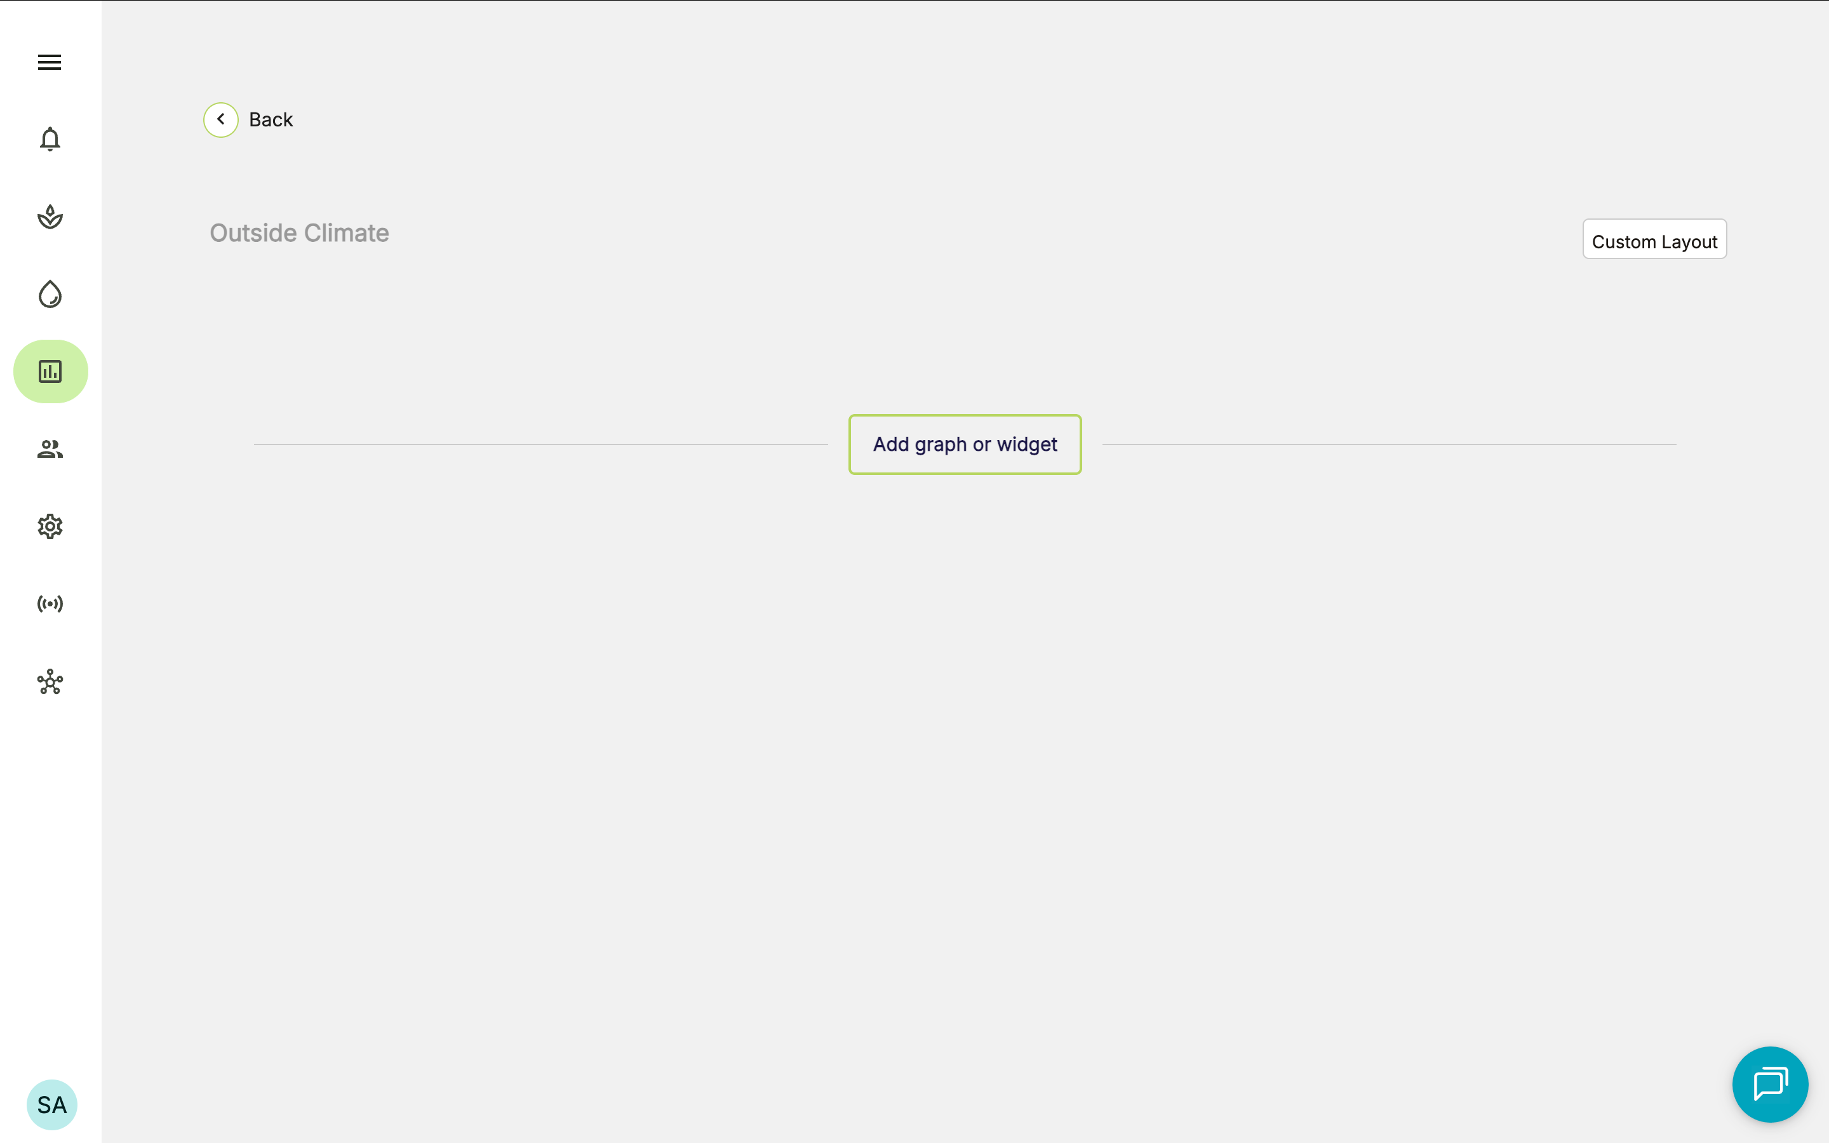The width and height of the screenshot is (1829, 1143).
Task: Open the plant crops icon
Action: coord(50,217)
